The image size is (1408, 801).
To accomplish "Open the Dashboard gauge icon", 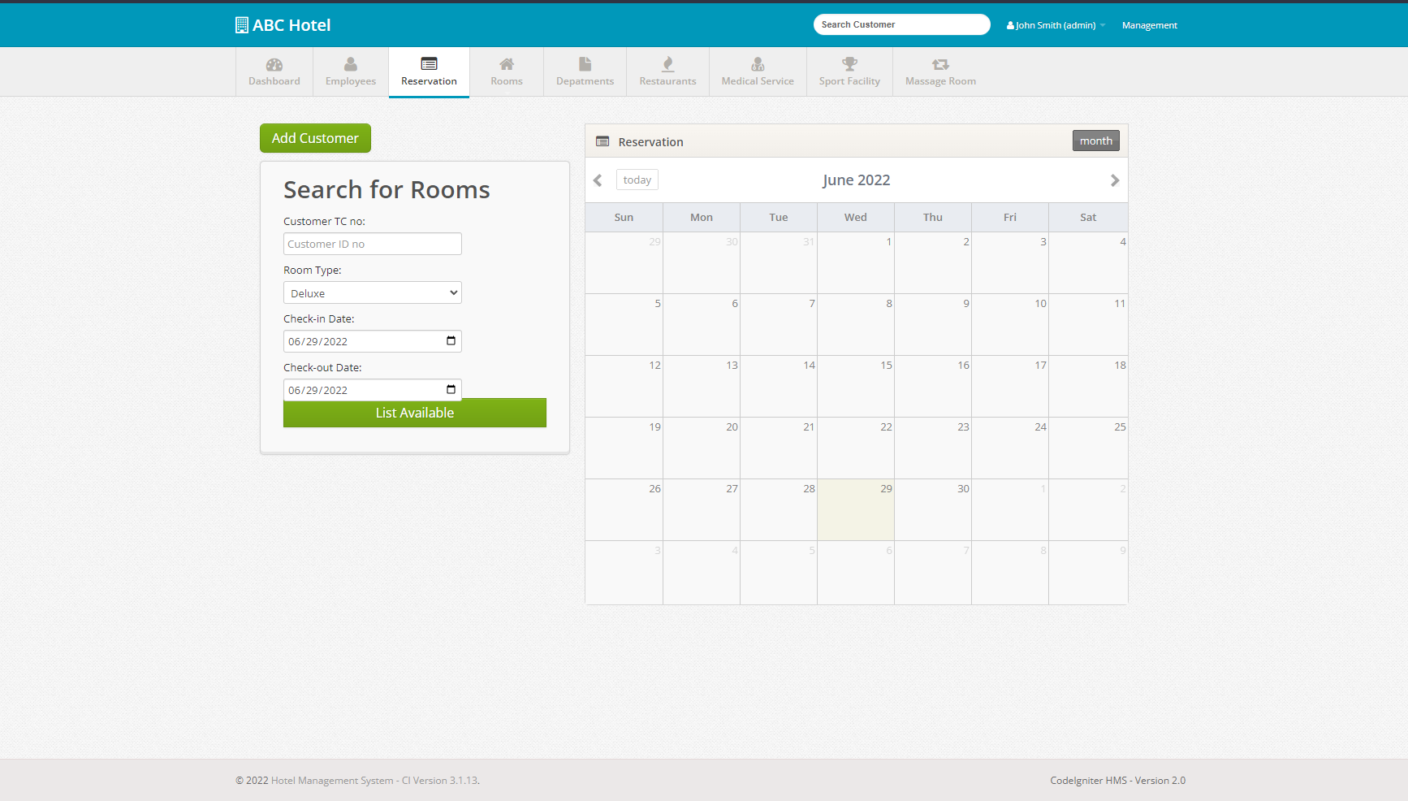I will 274,64.
